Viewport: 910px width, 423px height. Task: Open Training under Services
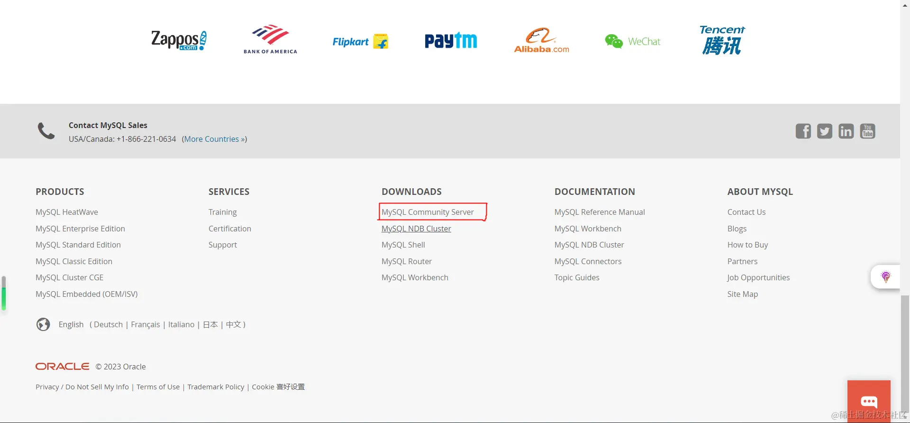222,212
